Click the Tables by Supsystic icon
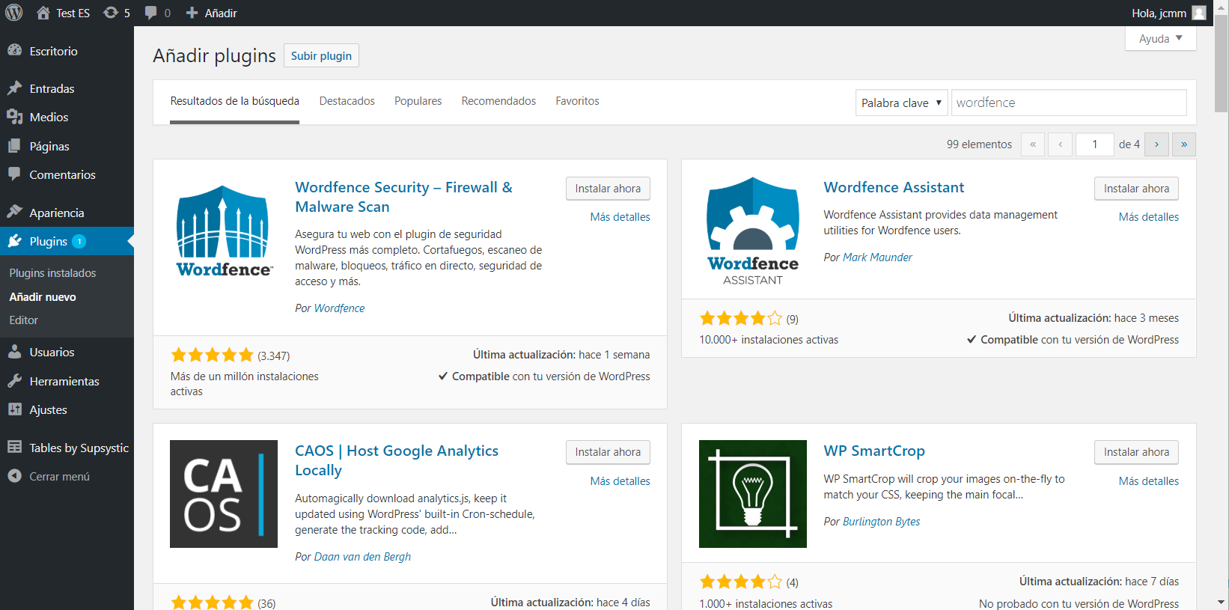 pyautogui.click(x=14, y=448)
